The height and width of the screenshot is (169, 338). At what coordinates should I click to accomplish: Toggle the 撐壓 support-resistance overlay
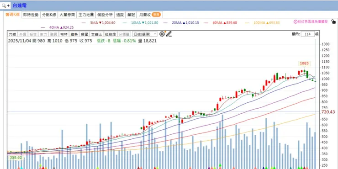[x=84, y=34]
